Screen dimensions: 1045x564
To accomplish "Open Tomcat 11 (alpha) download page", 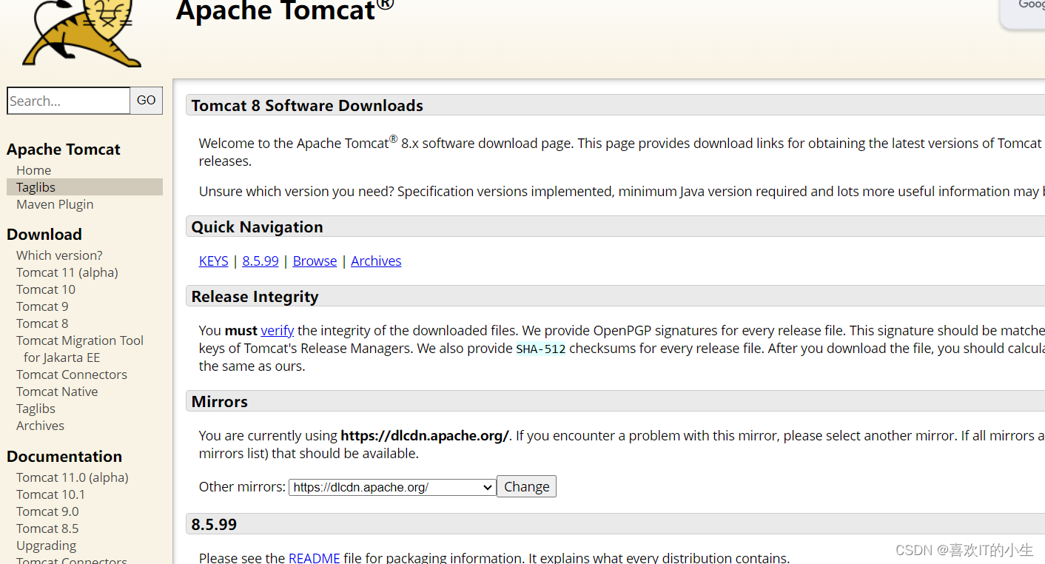I will pyautogui.click(x=67, y=272).
